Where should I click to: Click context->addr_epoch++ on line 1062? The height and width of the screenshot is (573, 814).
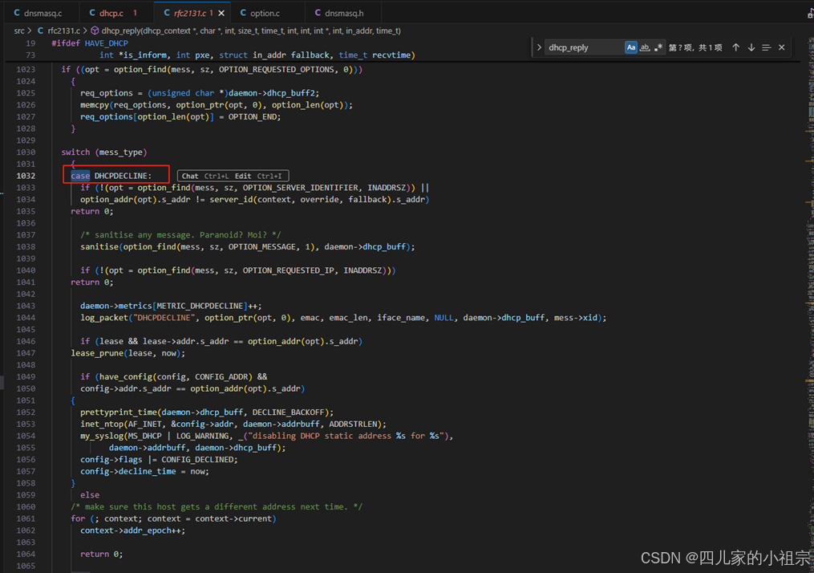pyautogui.click(x=130, y=530)
